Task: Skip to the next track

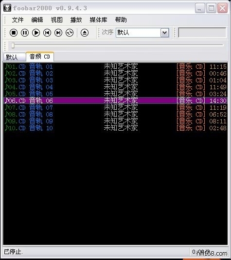Action: pos(58,33)
